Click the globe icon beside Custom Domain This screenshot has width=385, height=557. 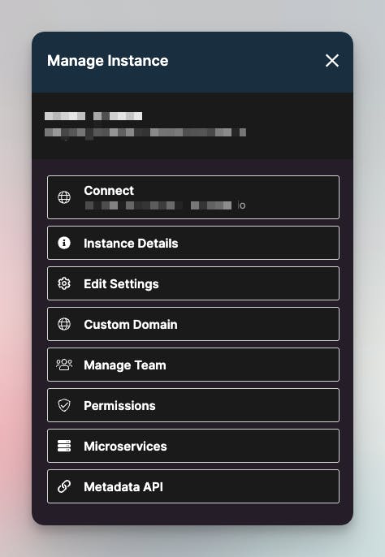tap(64, 324)
